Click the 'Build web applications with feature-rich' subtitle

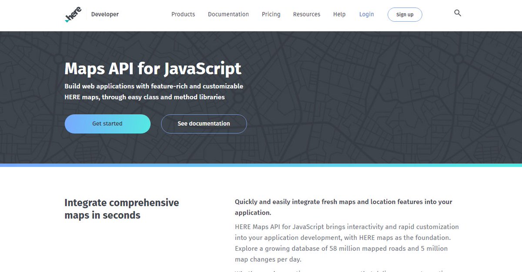pyautogui.click(x=154, y=92)
